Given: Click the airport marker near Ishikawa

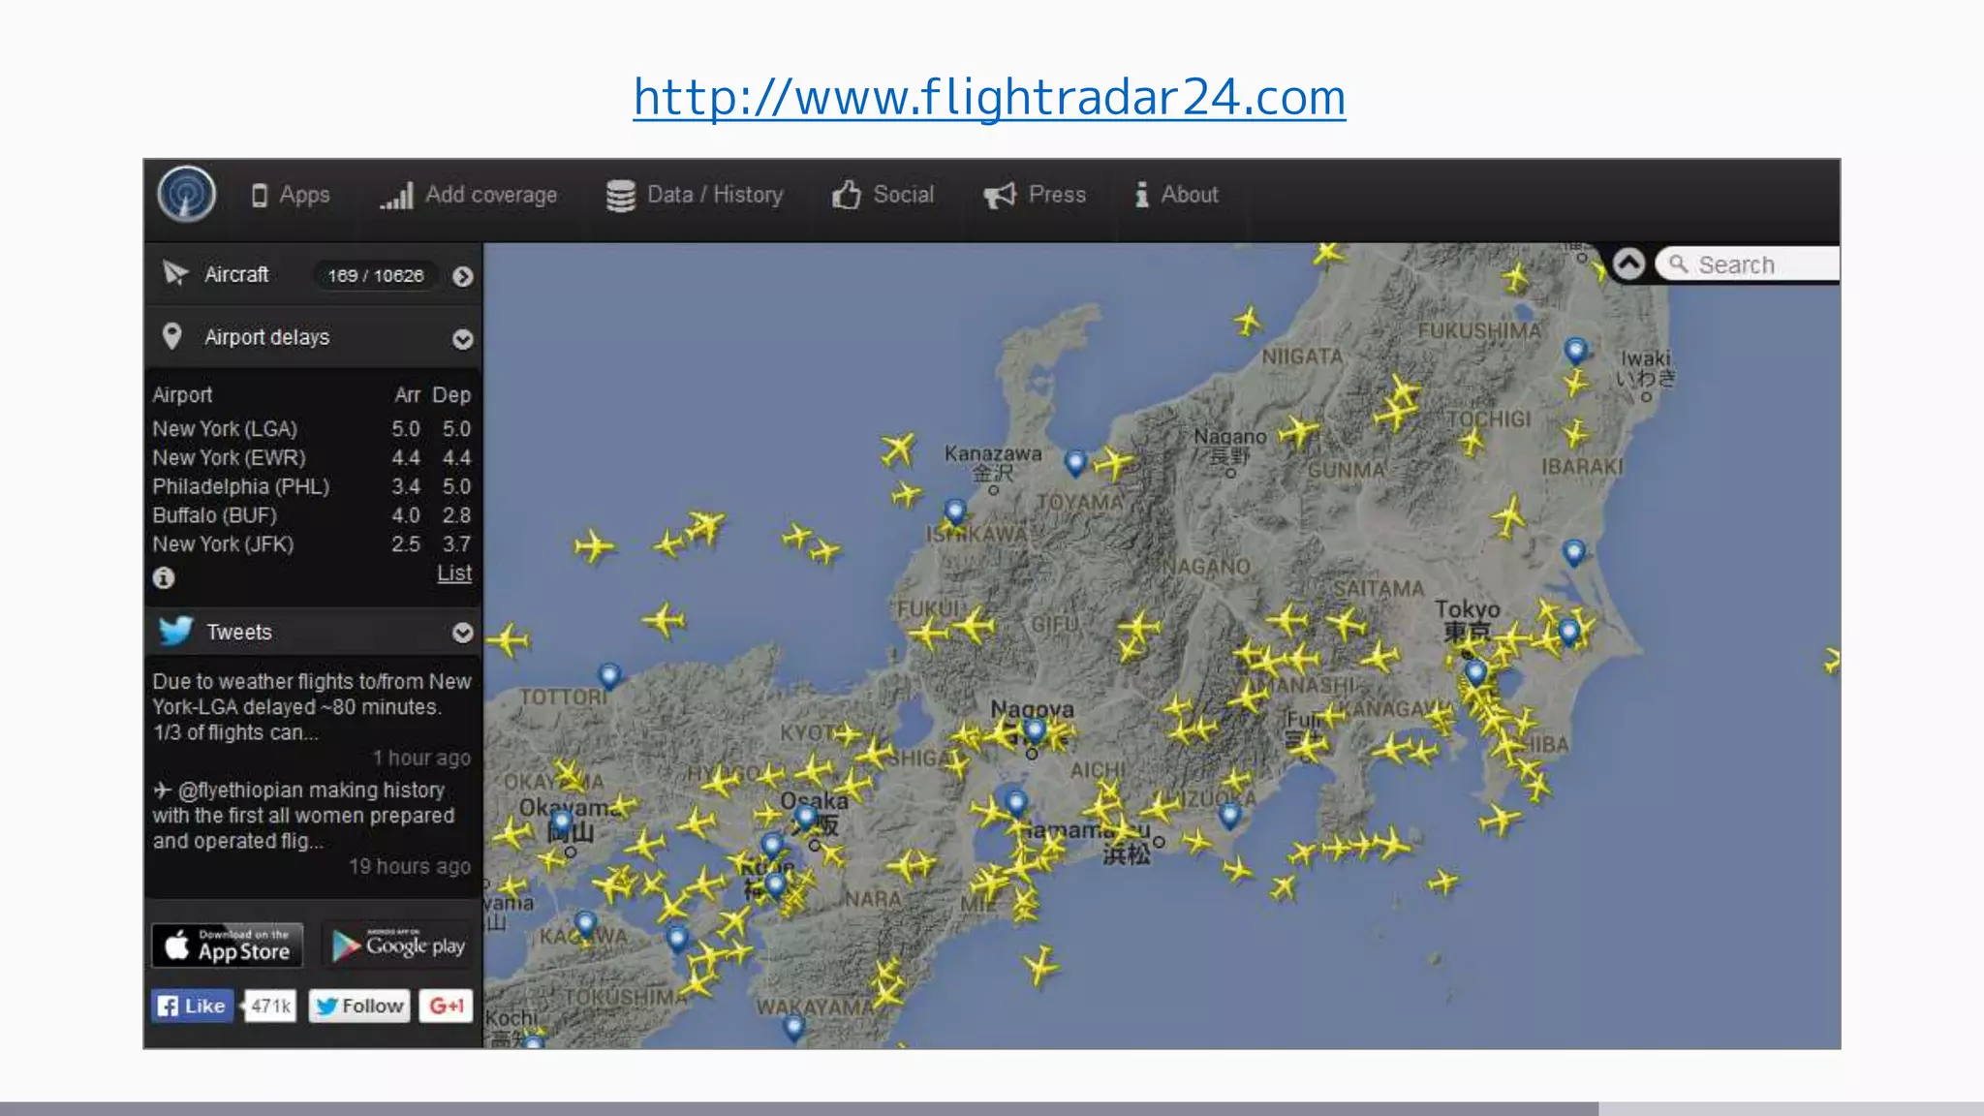Looking at the screenshot, I should coord(955,511).
